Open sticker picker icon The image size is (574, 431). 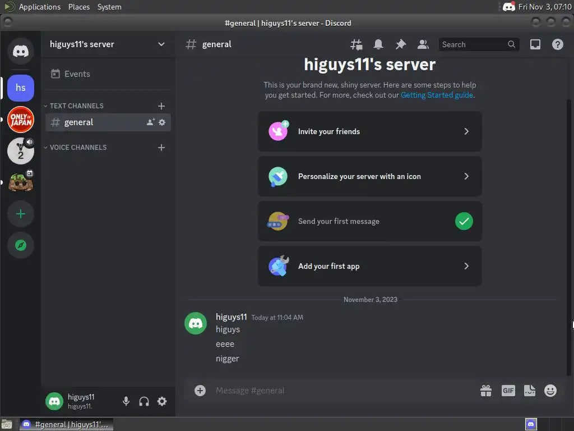click(529, 391)
